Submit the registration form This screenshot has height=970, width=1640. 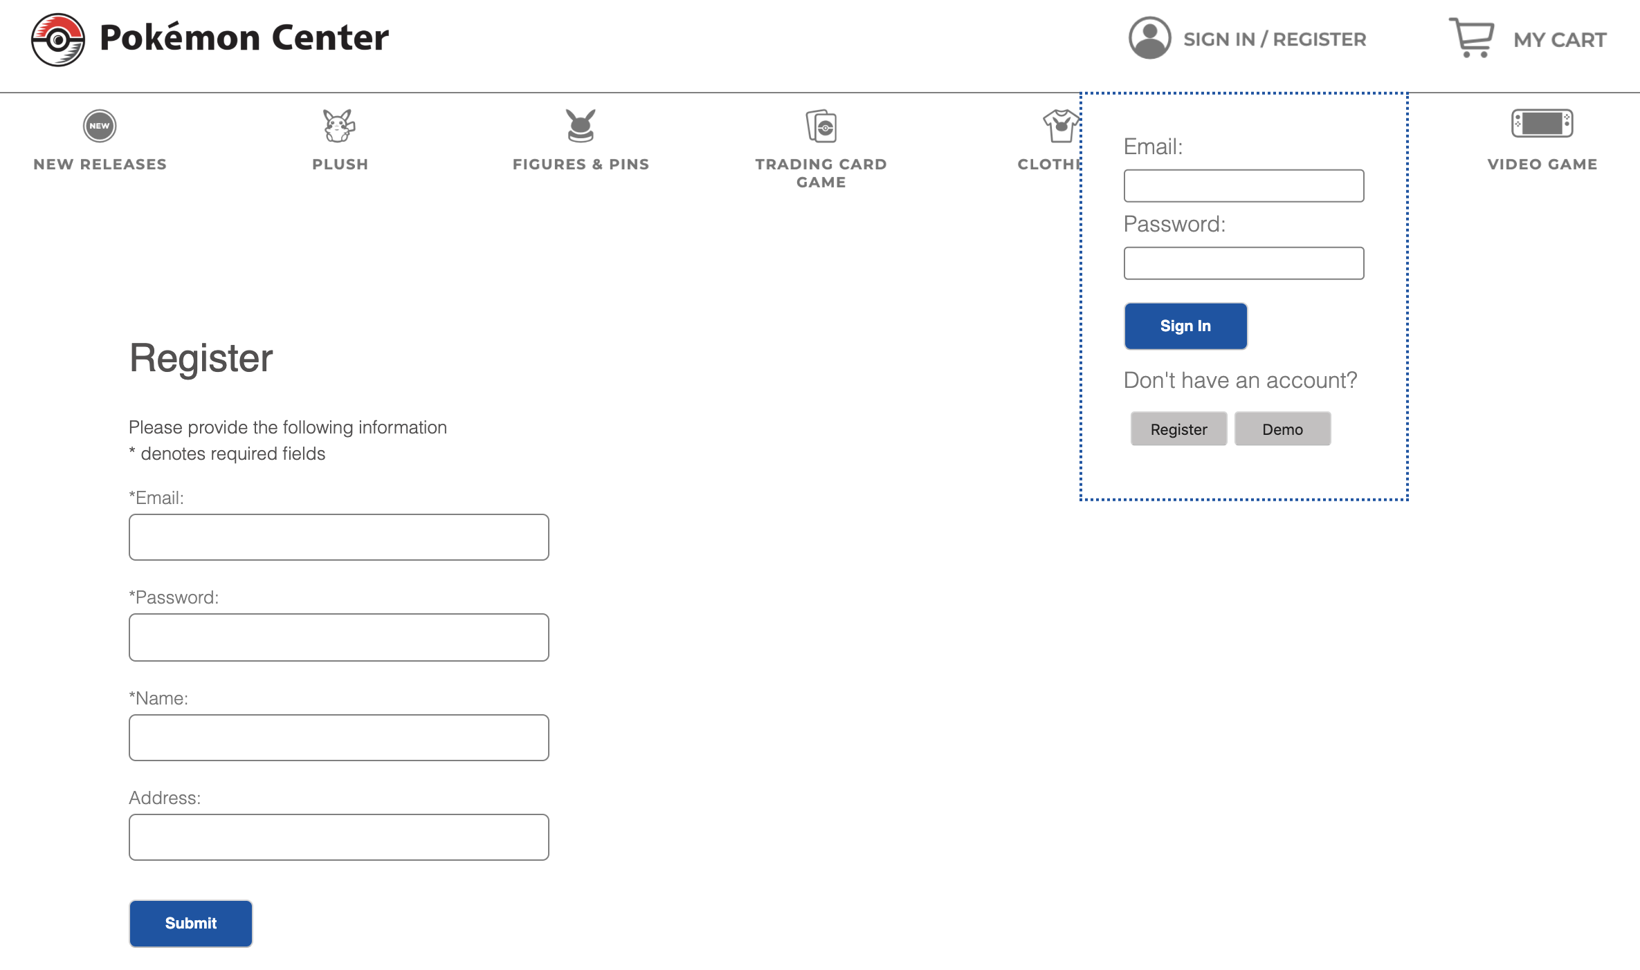point(191,923)
